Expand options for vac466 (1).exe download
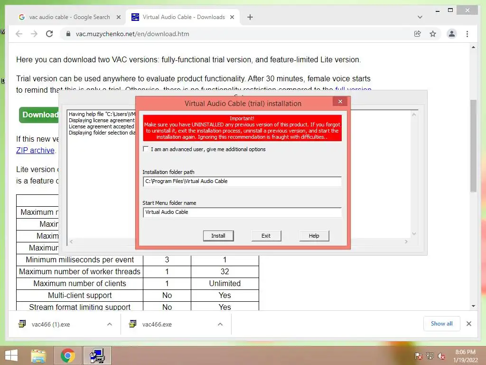486x365 pixels. [x=110, y=324]
